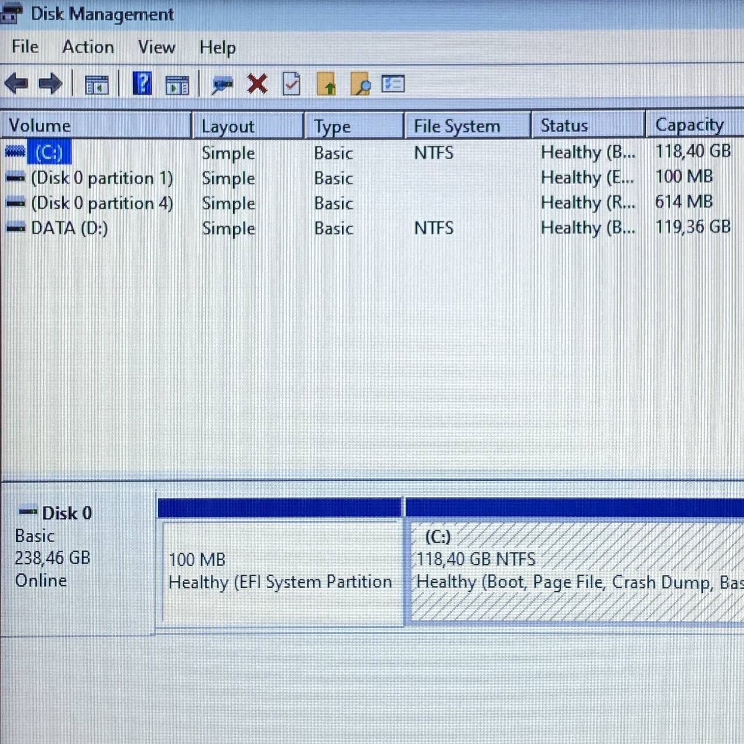Select the Disk 0 label in graphical view
This screenshot has width=744, height=744.
67,513
